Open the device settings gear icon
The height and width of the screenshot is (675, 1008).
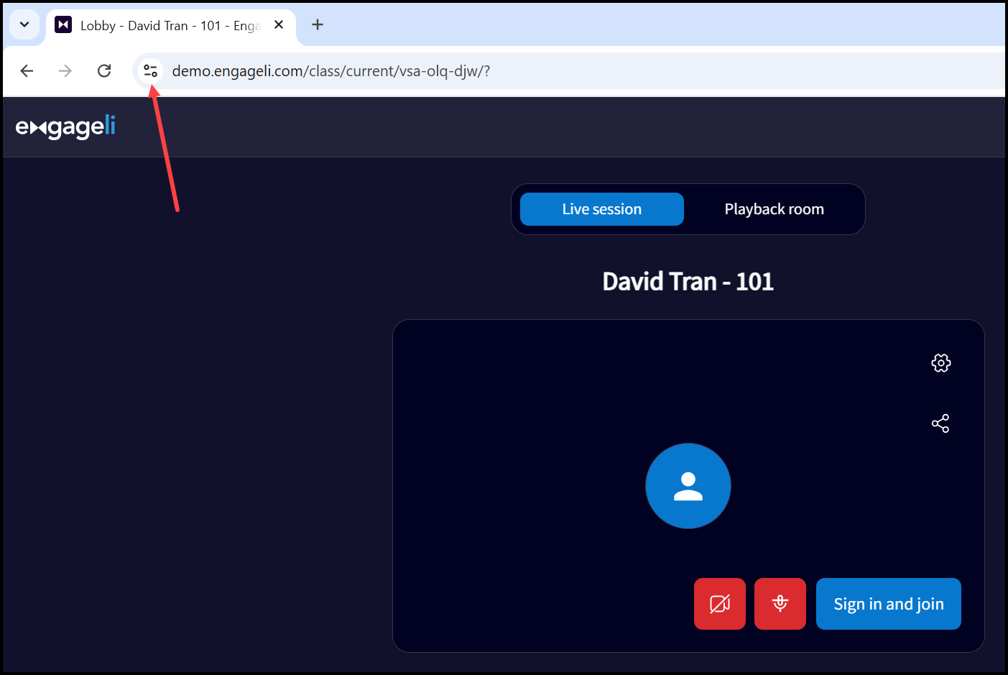(940, 363)
